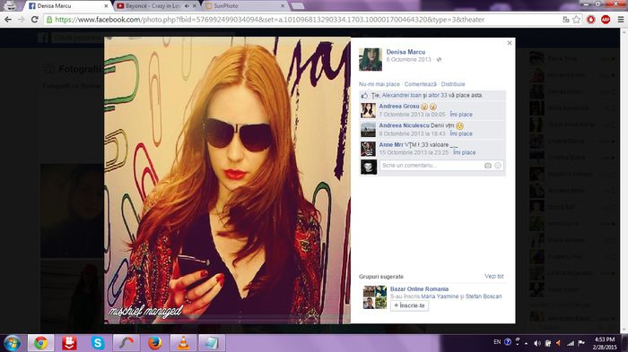Mute the Beyoncé tab audio icon
Image resolution: width=628 pixels, height=352 pixels.
(187, 6)
